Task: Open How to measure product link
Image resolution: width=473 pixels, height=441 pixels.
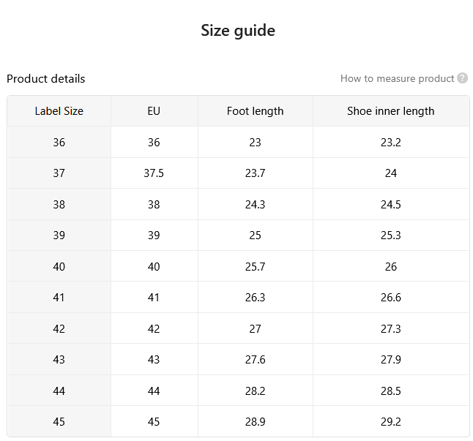Action: click(397, 79)
